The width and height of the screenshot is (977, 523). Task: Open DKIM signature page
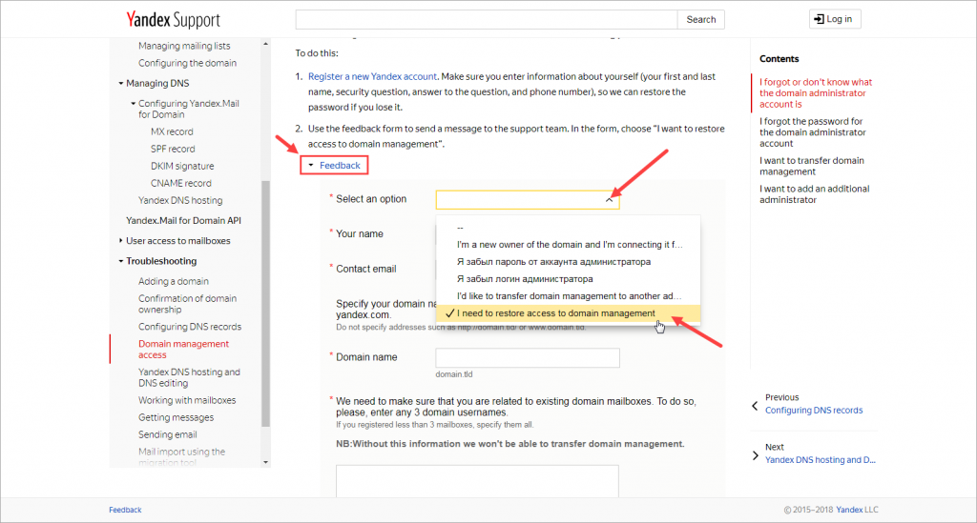(x=182, y=166)
